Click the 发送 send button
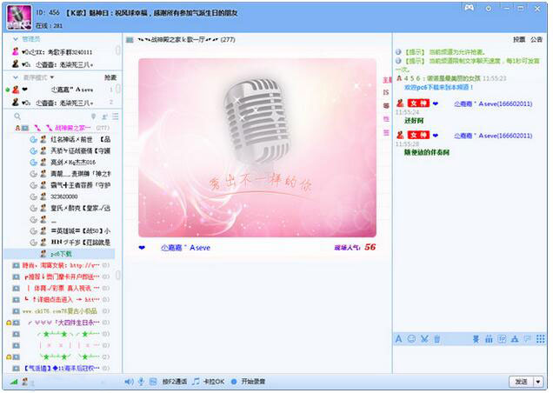This screenshot has height=393, width=553. coord(522,382)
